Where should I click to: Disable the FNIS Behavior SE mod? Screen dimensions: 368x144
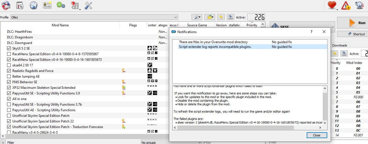pyautogui.click(x=9, y=82)
